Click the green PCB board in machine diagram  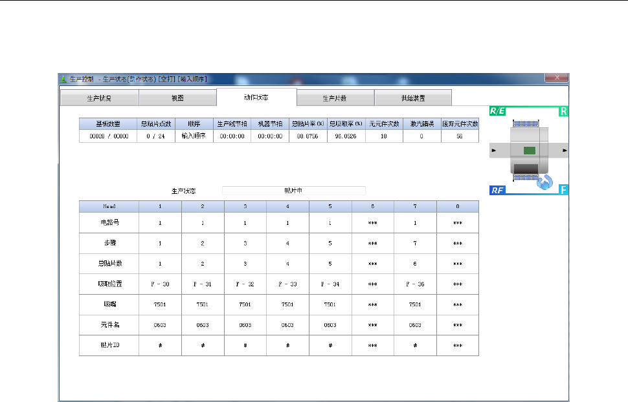click(530, 151)
